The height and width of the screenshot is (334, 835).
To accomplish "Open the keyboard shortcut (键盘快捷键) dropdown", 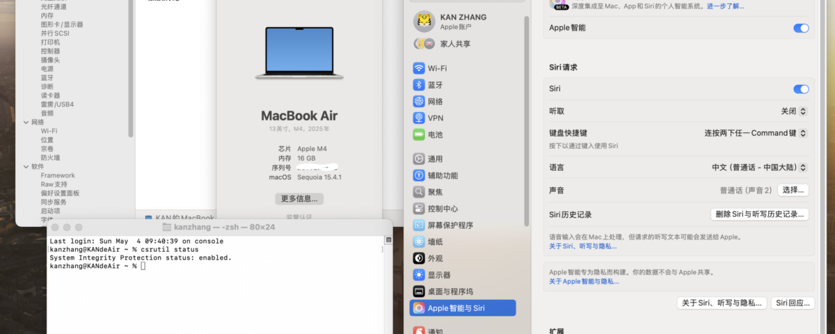I will pyautogui.click(x=755, y=133).
